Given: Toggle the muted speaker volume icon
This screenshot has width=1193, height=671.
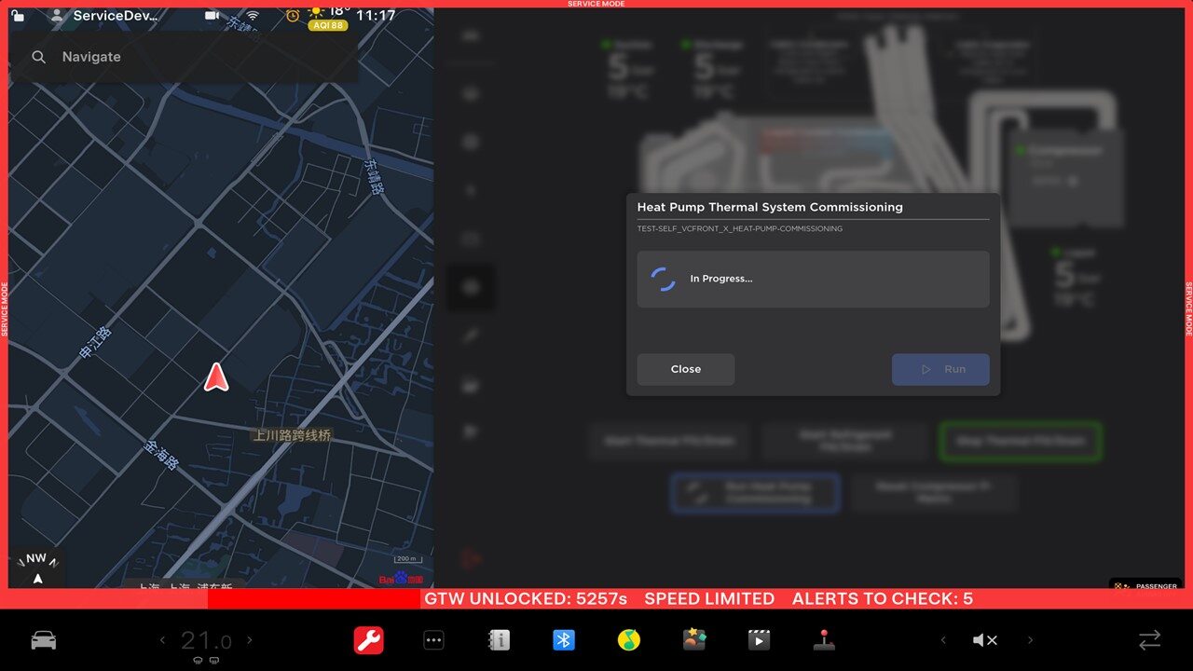Looking at the screenshot, I should (x=985, y=640).
